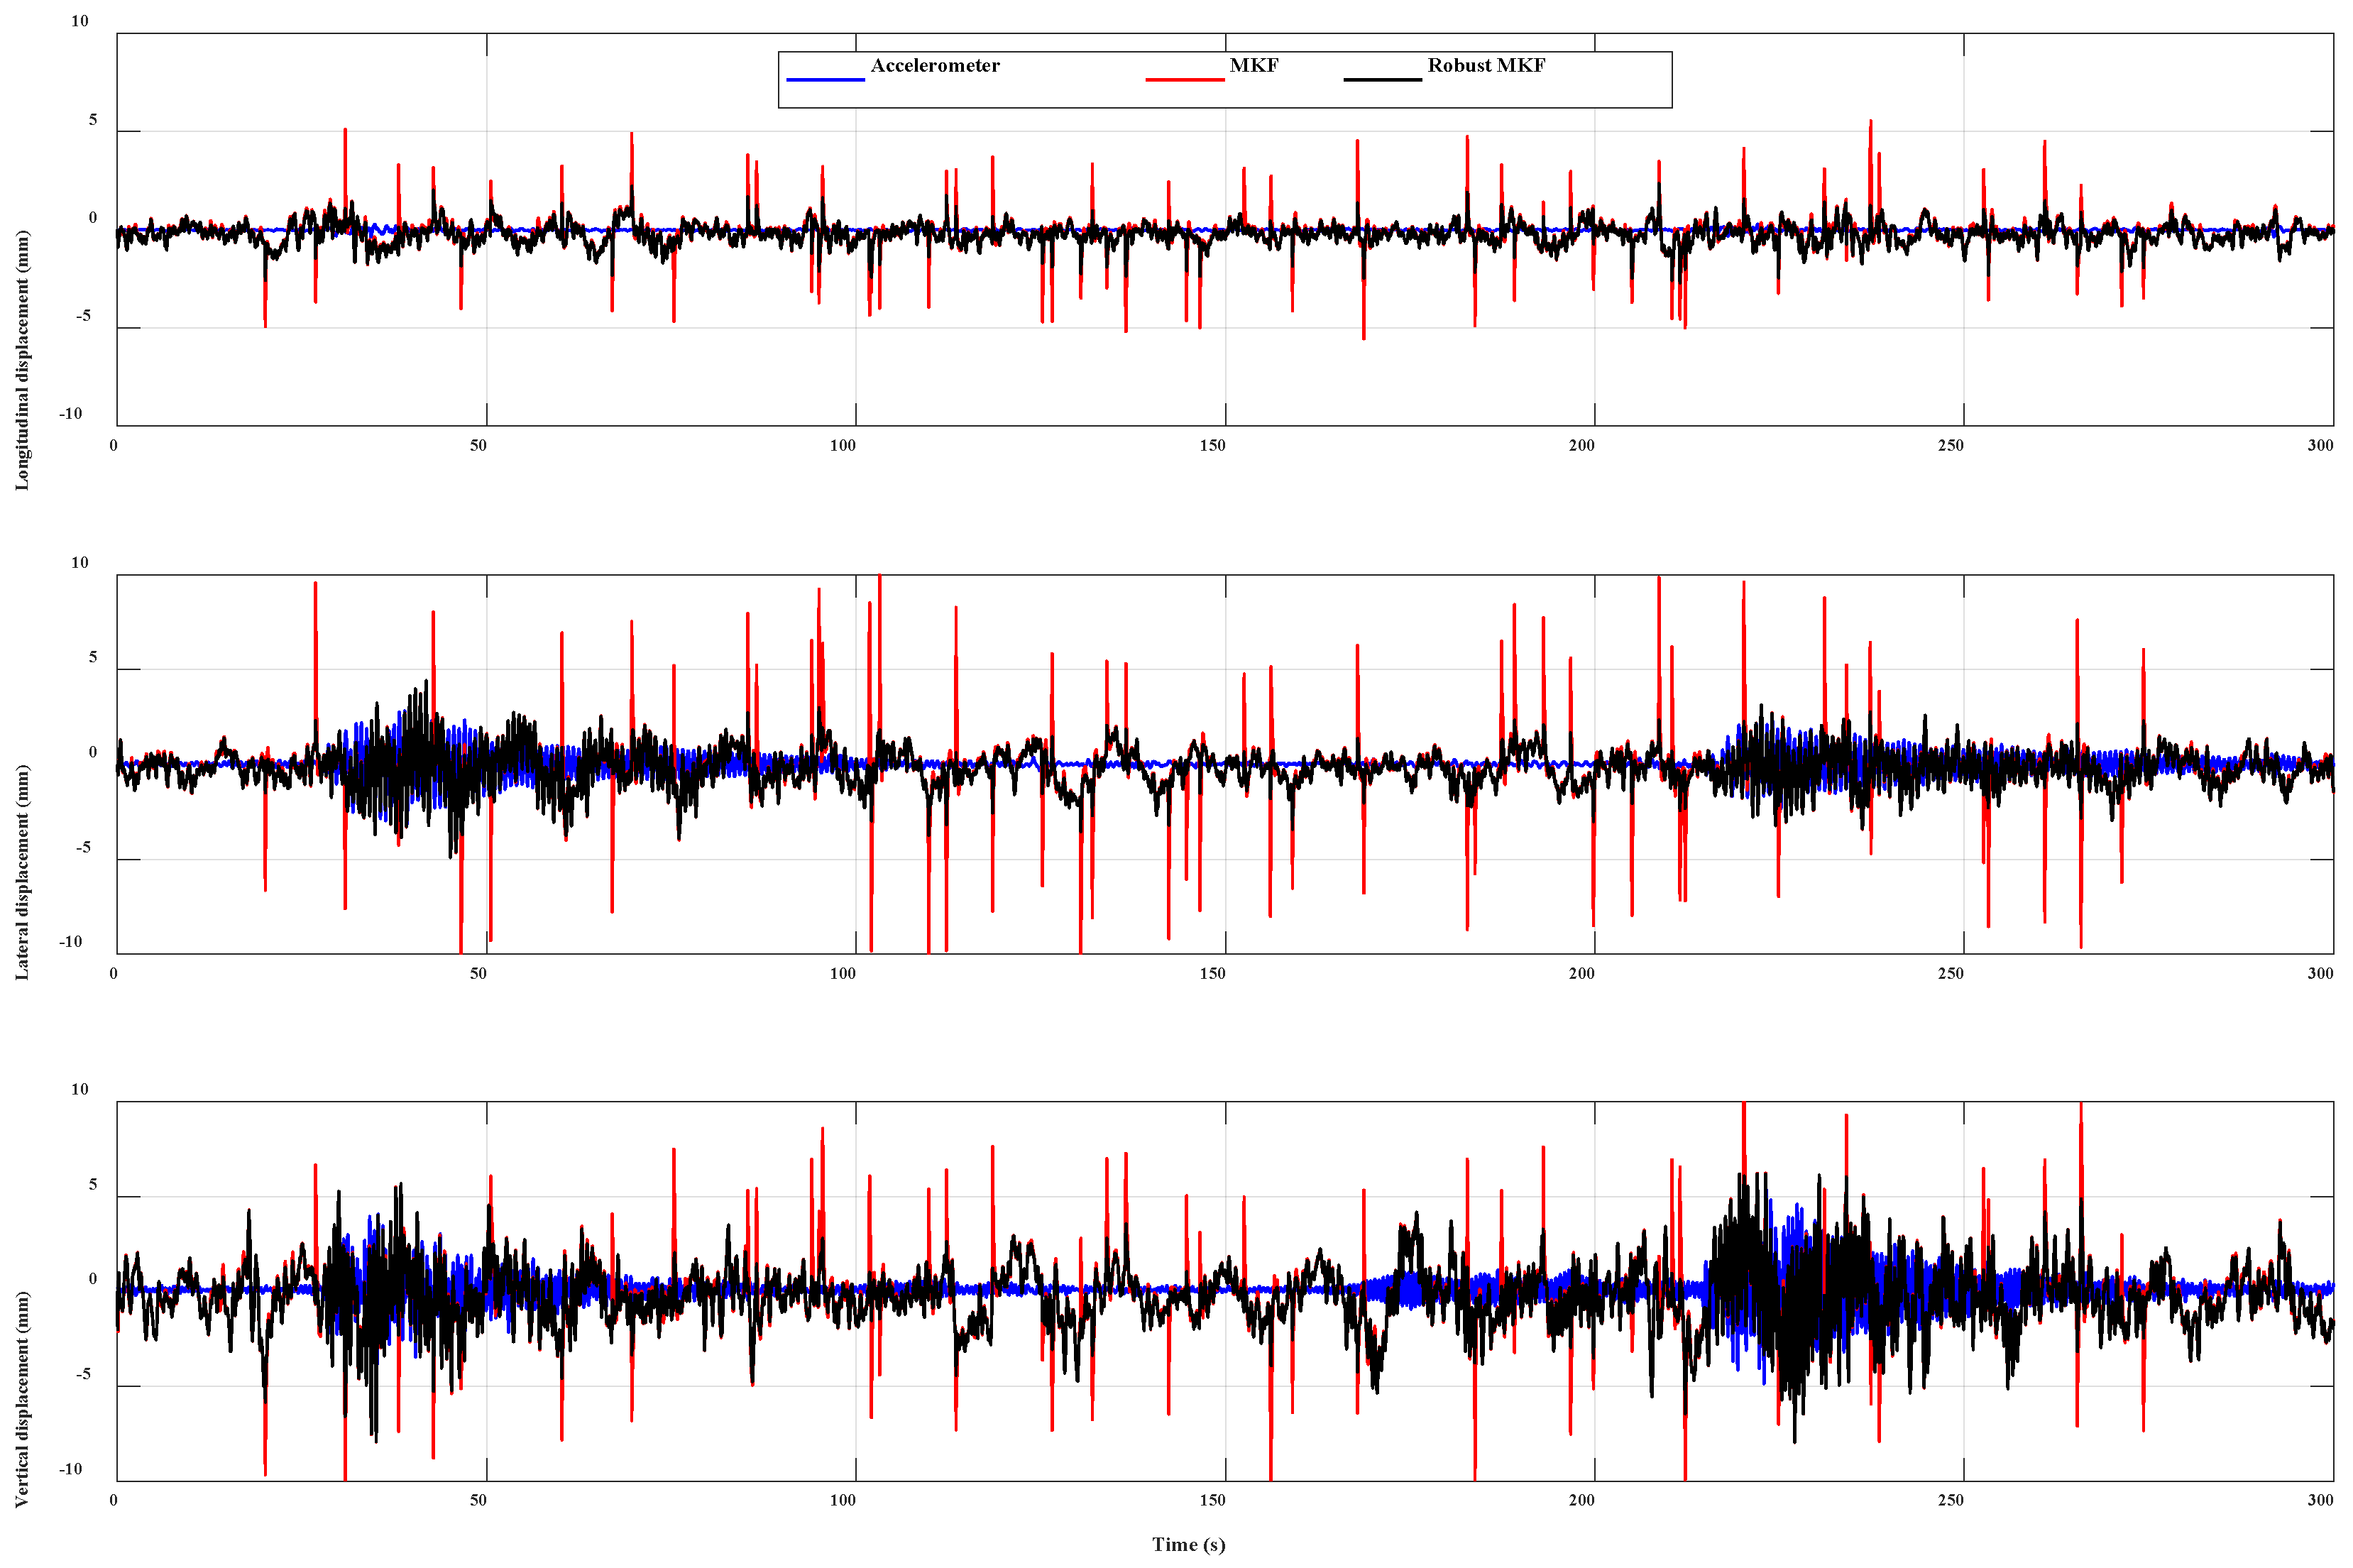Select the Lateral displacement (mm) axis label
Viewport: 2353px width, 1568px height.
click(22, 872)
